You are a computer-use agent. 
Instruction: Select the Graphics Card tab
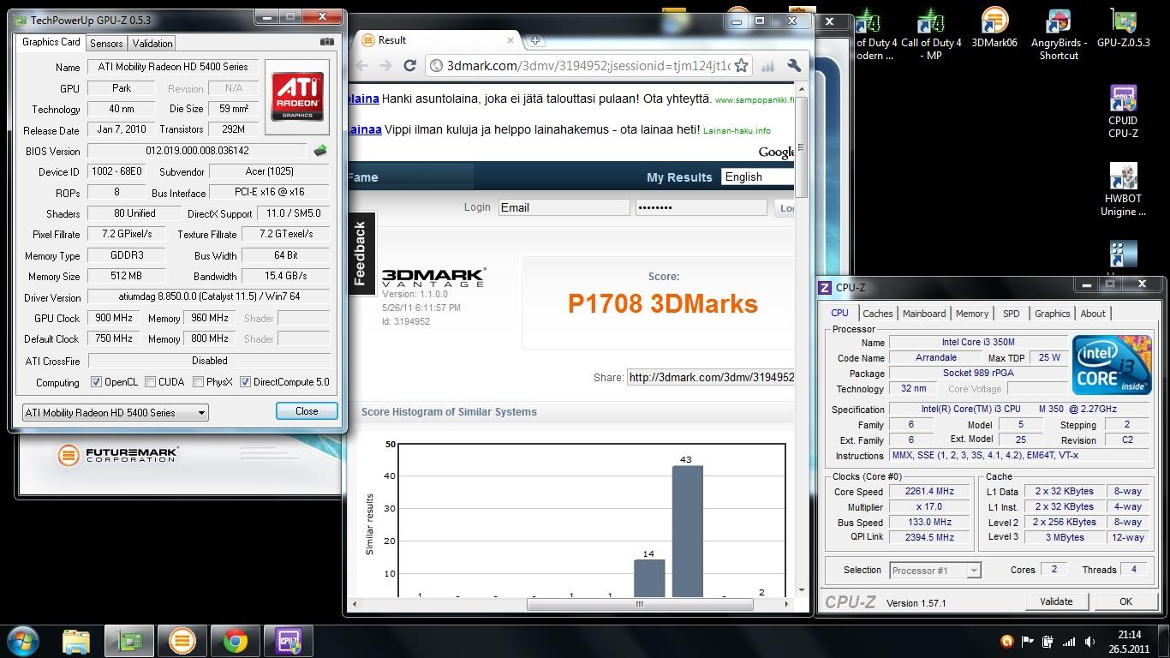[51, 42]
